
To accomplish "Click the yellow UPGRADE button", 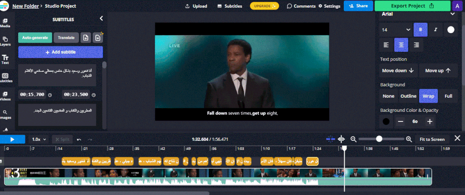I will point(265,6).
